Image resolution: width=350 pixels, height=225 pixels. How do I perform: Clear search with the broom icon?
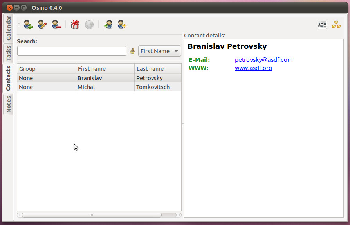click(132, 51)
